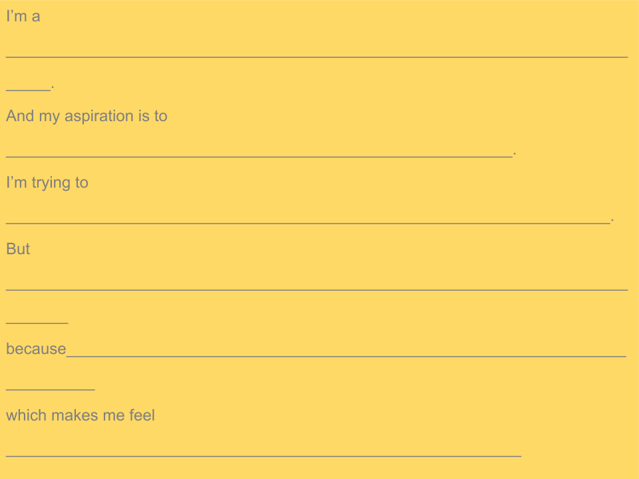Click the "I'm a" text
This screenshot has height=479, width=639.
pos(23,16)
